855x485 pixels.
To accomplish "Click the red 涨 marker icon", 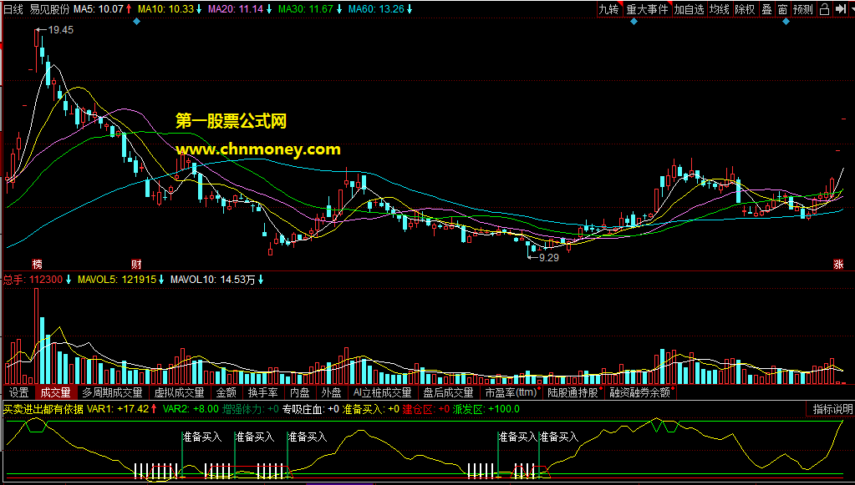I will 838,264.
